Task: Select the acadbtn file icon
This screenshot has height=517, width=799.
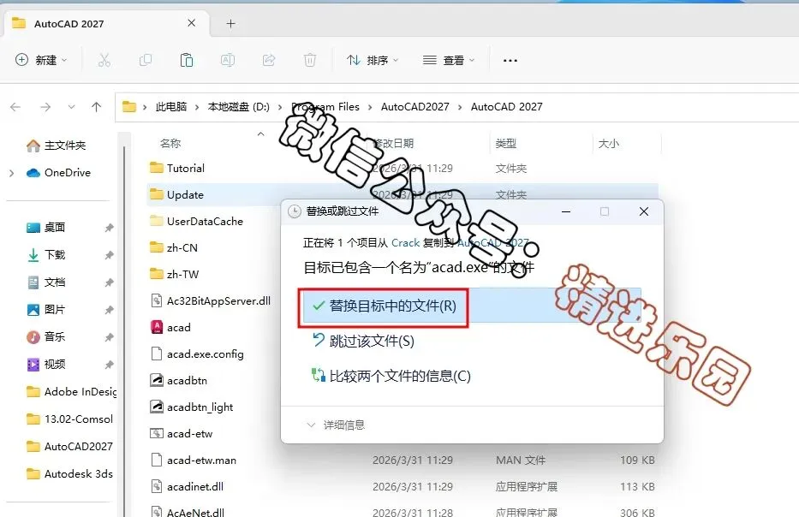Action: tap(157, 381)
